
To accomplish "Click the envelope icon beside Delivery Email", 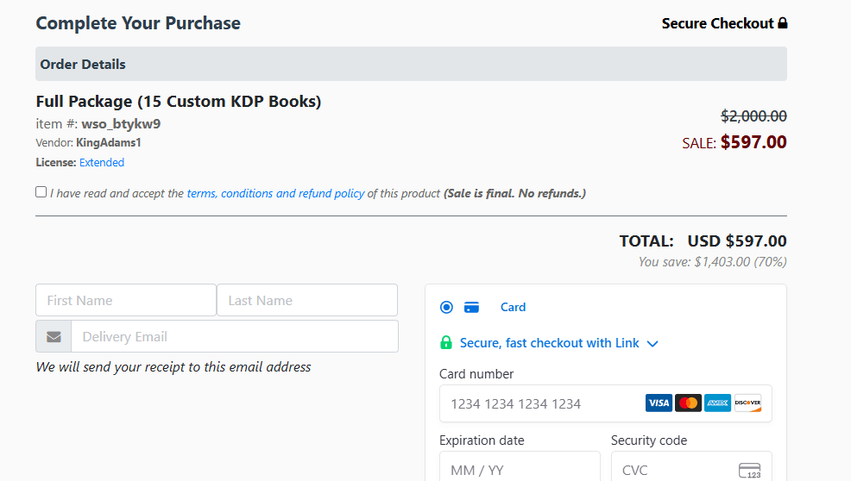I will click(54, 337).
